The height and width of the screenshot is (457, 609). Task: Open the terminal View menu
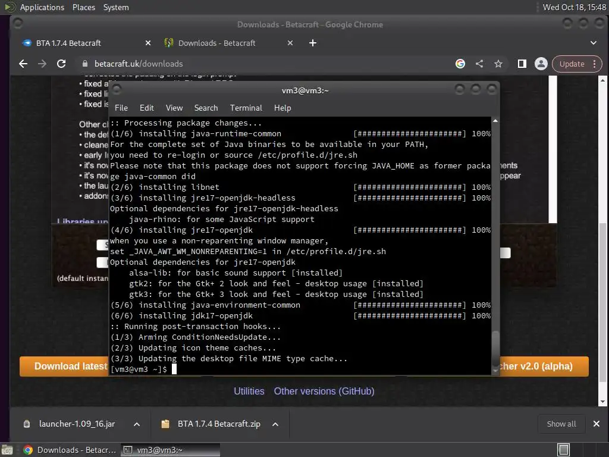(174, 108)
